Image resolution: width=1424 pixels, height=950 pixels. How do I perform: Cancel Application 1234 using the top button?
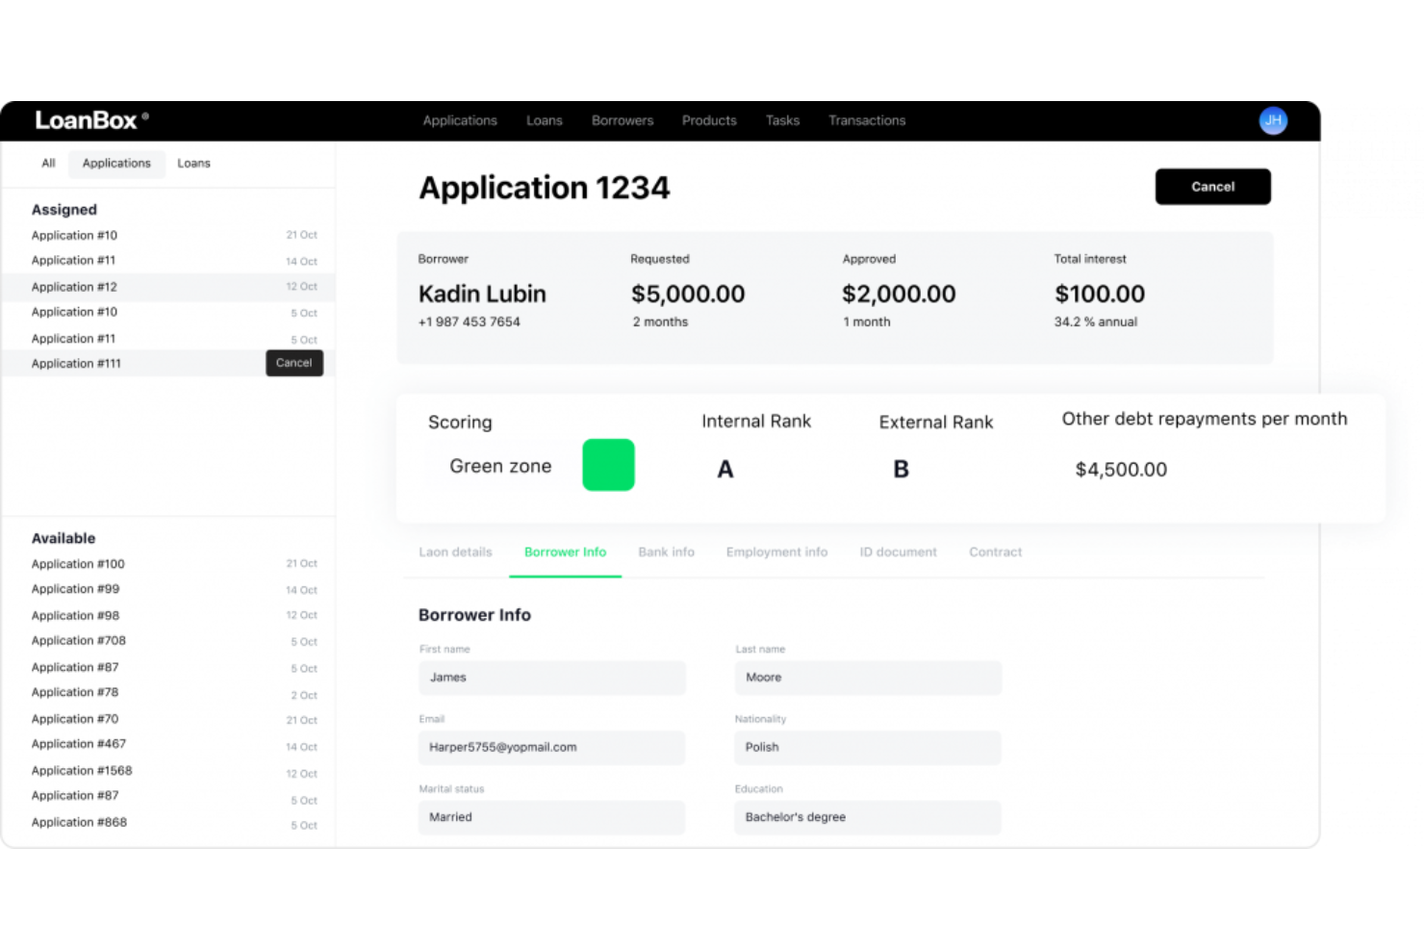(1212, 186)
